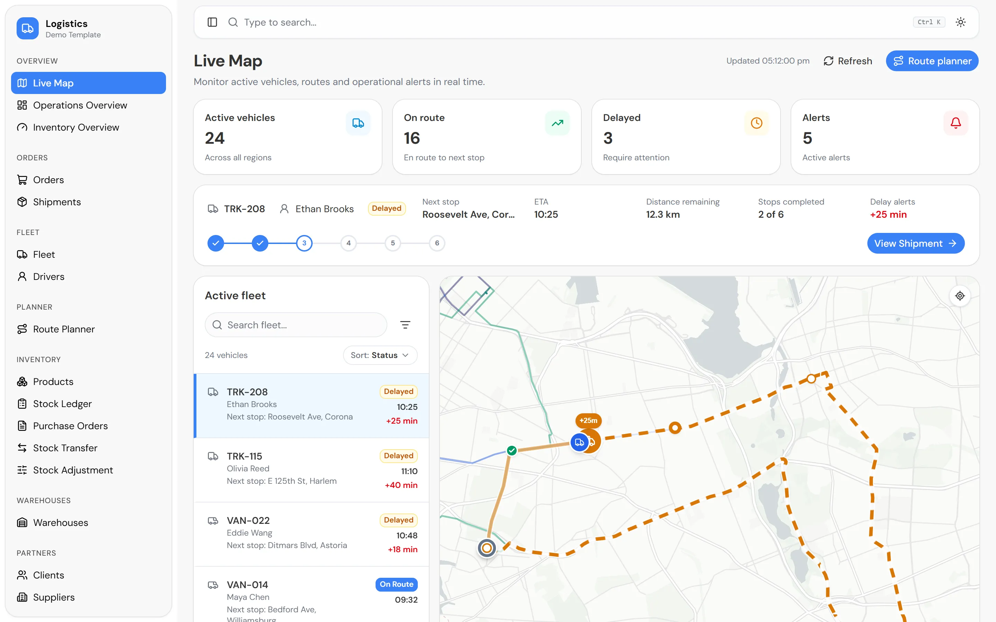Recenter map with the locate icon
996x622 pixels.
[960, 296]
